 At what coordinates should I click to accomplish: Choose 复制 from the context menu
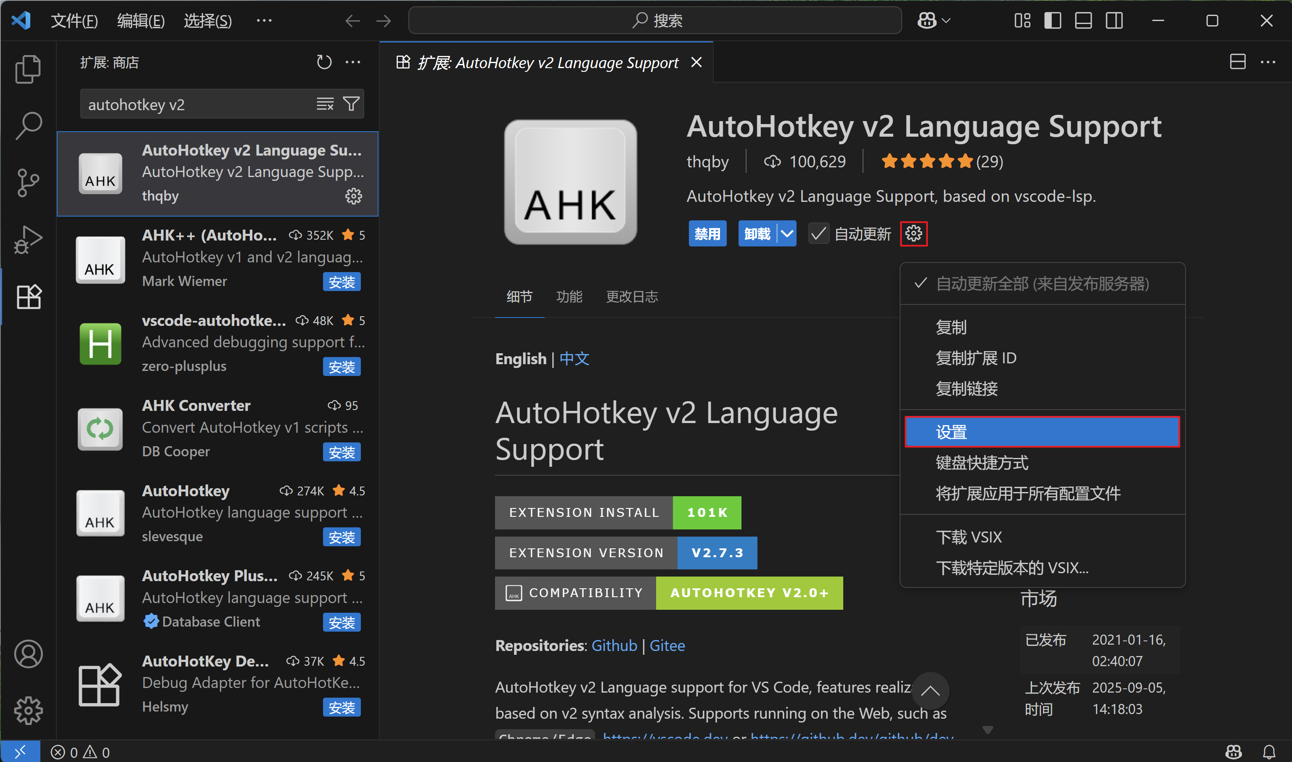click(1042, 327)
